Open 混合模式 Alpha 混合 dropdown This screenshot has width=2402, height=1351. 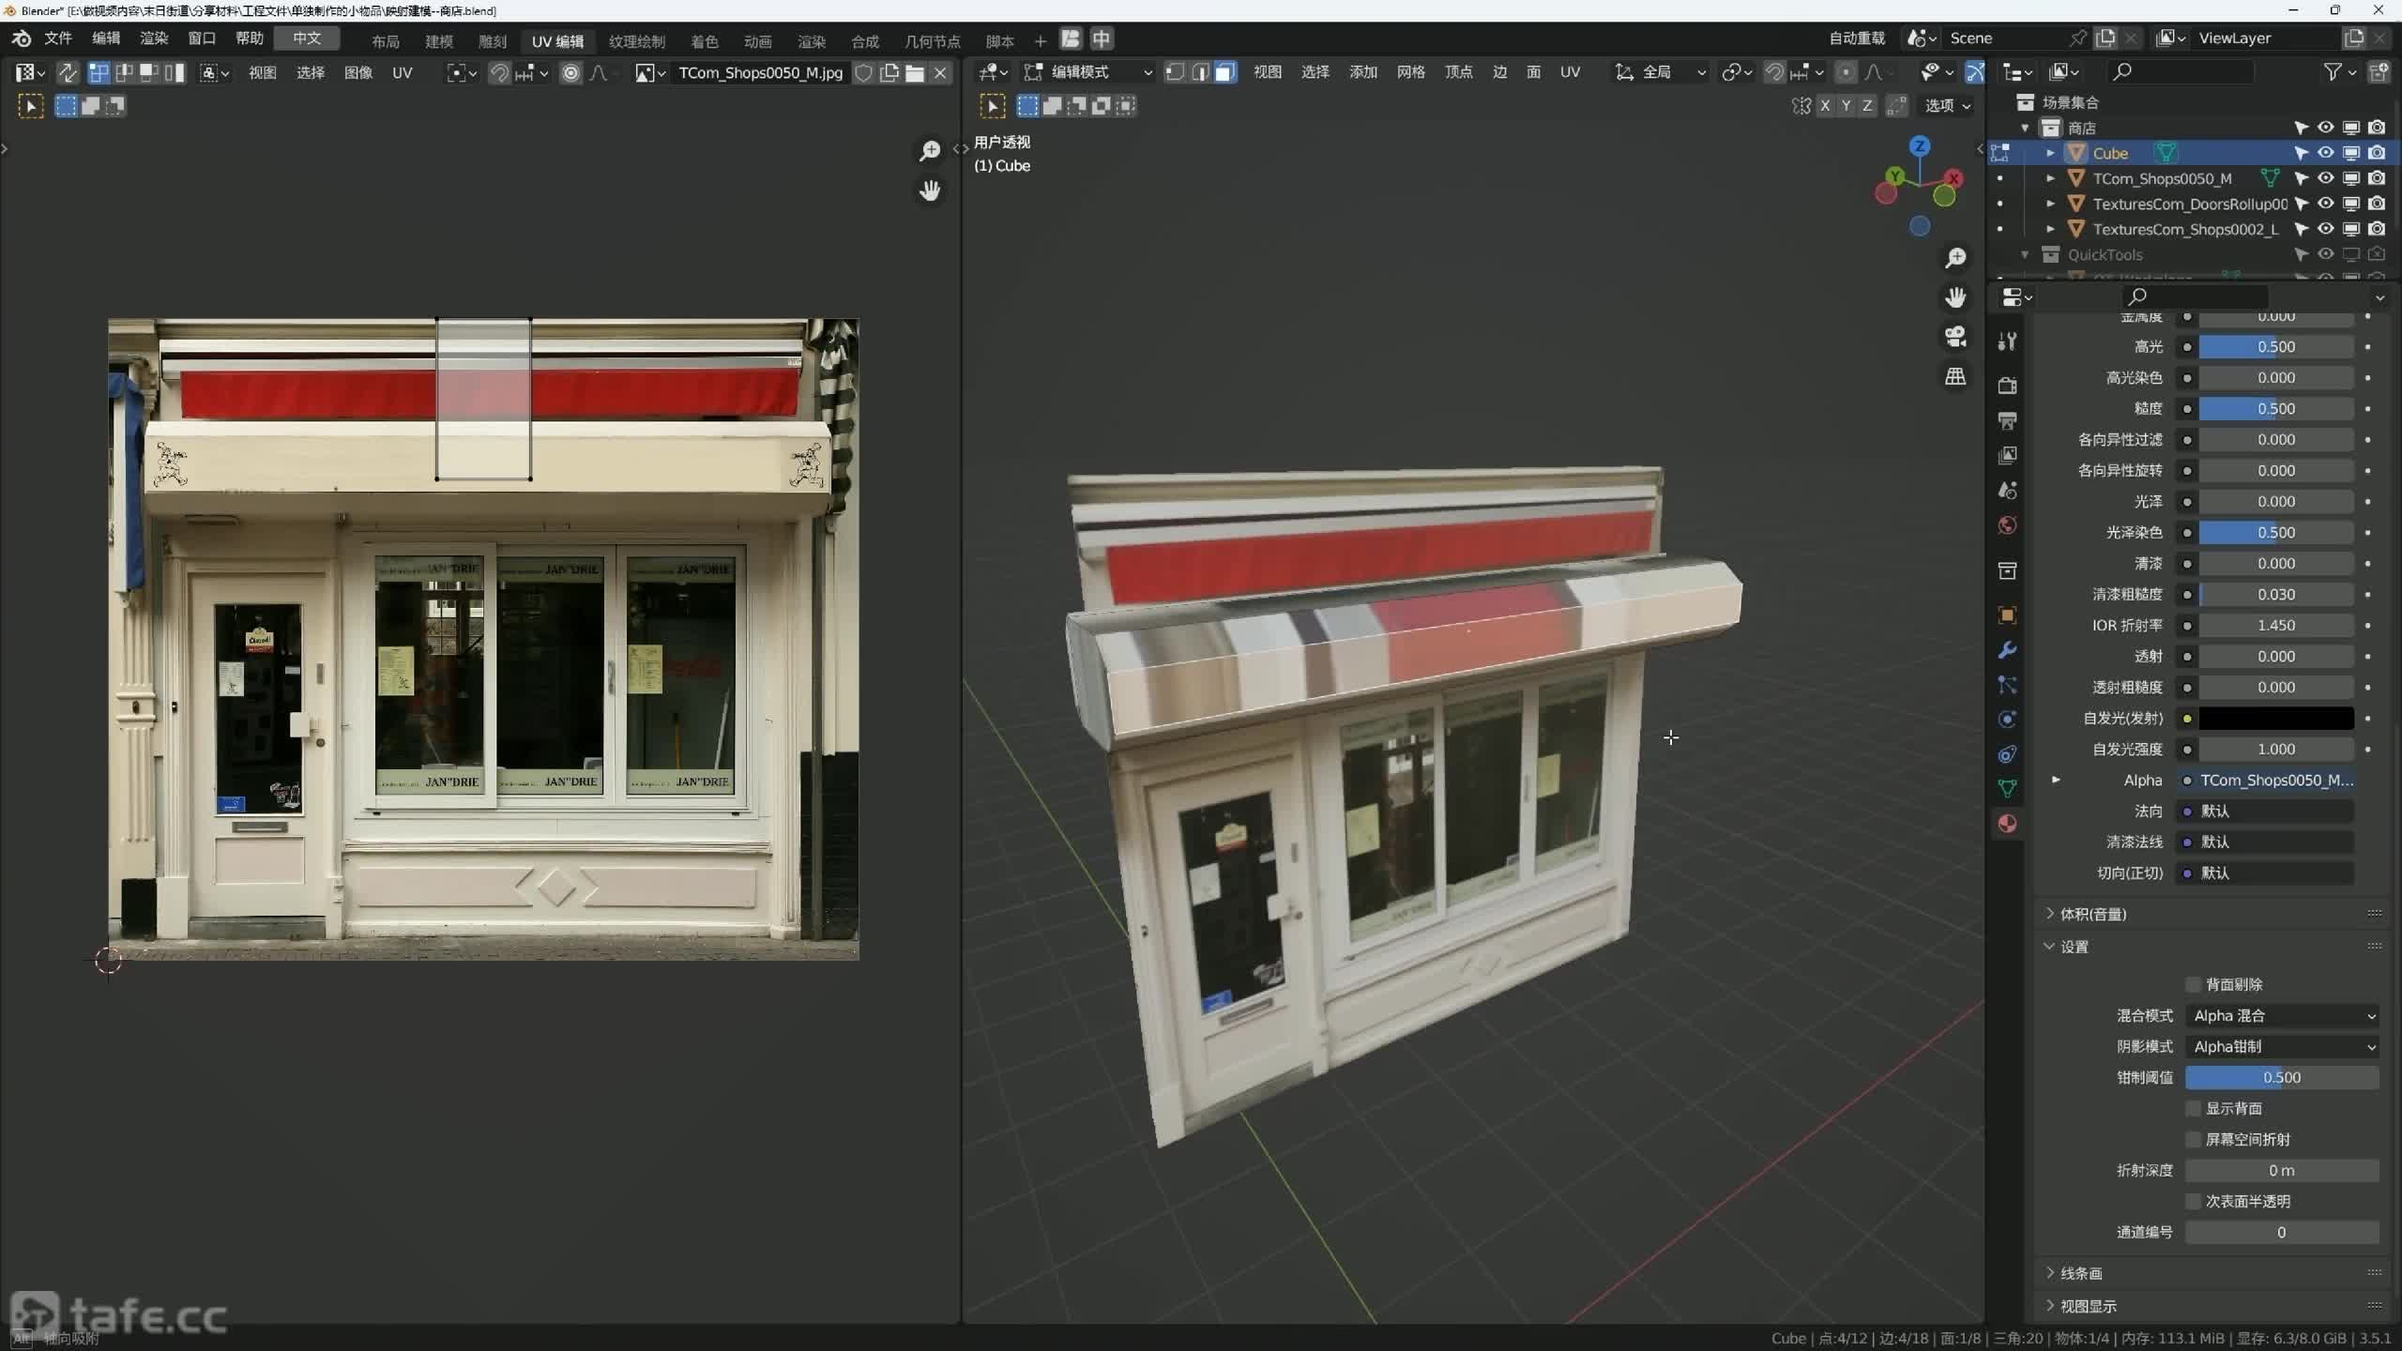tap(2282, 1015)
